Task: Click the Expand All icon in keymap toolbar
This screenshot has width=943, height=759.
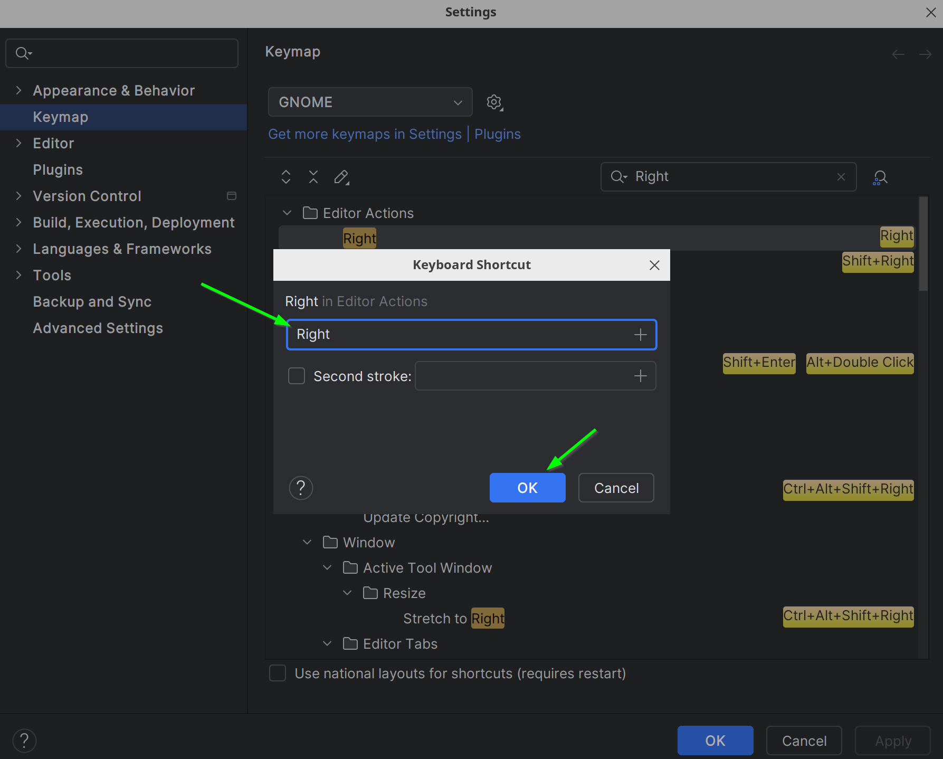Action: click(286, 177)
